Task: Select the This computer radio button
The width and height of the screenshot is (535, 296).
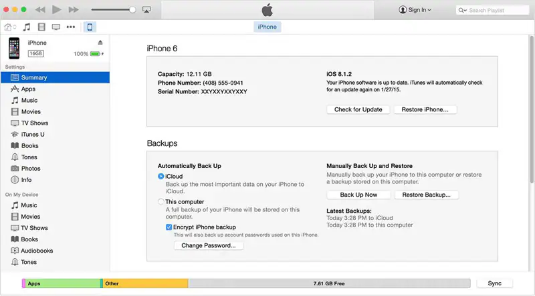Action: (x=160, y=202)
